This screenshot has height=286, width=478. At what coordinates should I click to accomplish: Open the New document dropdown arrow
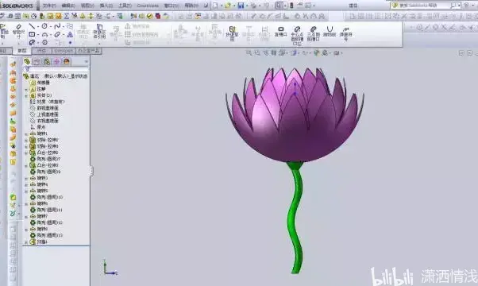coord(222,6)
